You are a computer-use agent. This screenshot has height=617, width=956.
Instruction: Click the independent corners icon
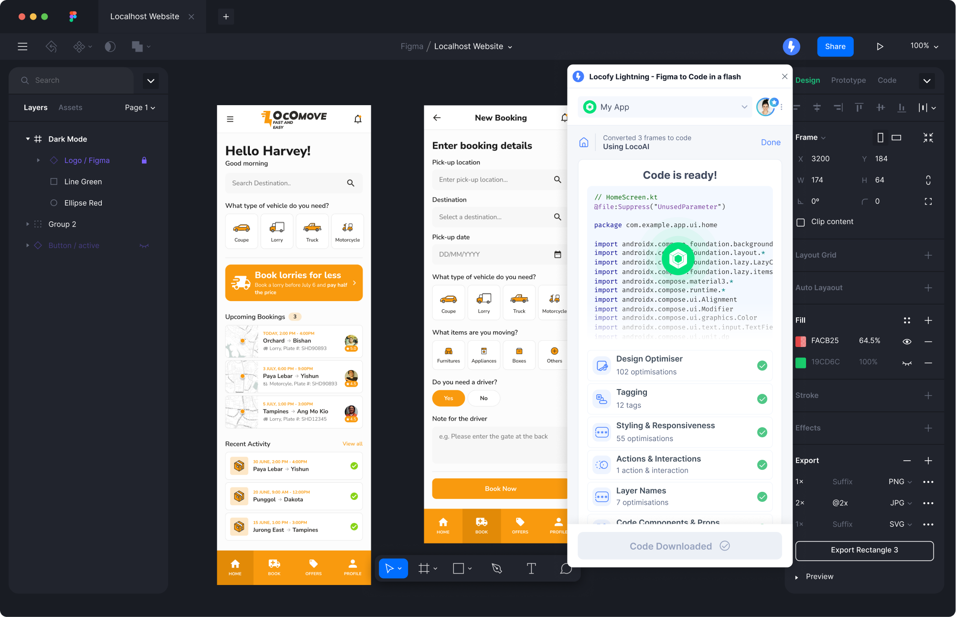coord(928,201)
